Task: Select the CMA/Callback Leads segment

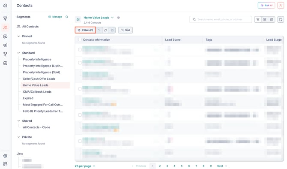Action: 37,92
